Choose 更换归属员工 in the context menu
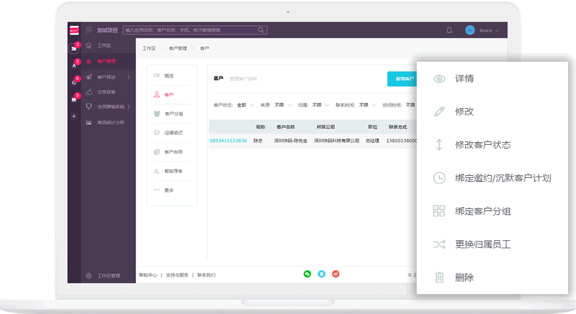576x314 pixels. [482, 244]
